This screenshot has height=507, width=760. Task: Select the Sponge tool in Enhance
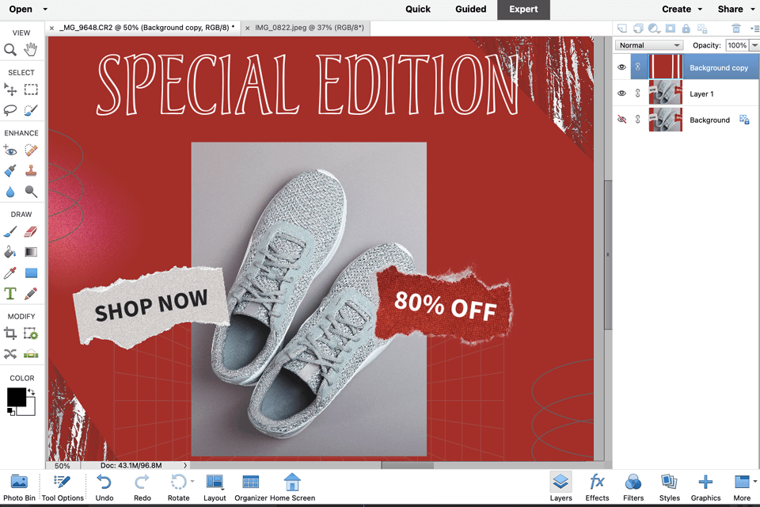pyautogui.click(x=31, y=192)
